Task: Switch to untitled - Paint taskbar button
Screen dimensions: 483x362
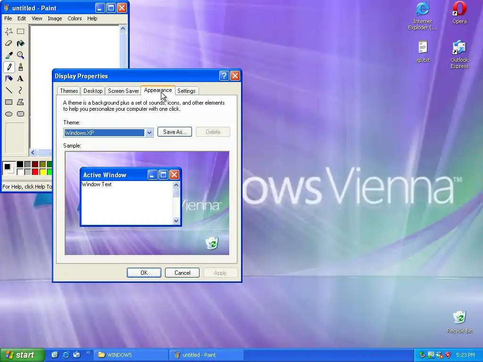Action: point(207,355)
